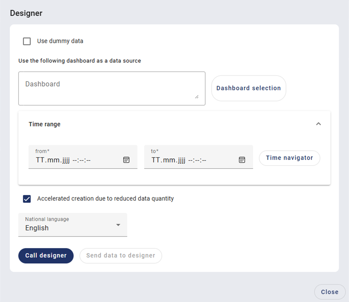
Task: Click the Time range section heading
Action: pos(45,124)
